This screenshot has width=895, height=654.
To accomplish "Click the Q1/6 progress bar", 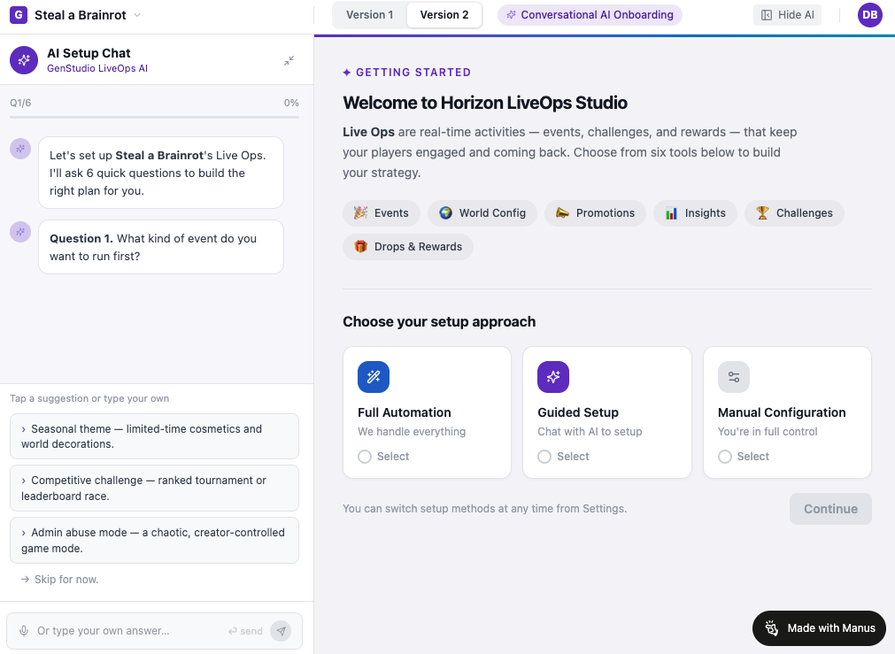I will [154, 117].
